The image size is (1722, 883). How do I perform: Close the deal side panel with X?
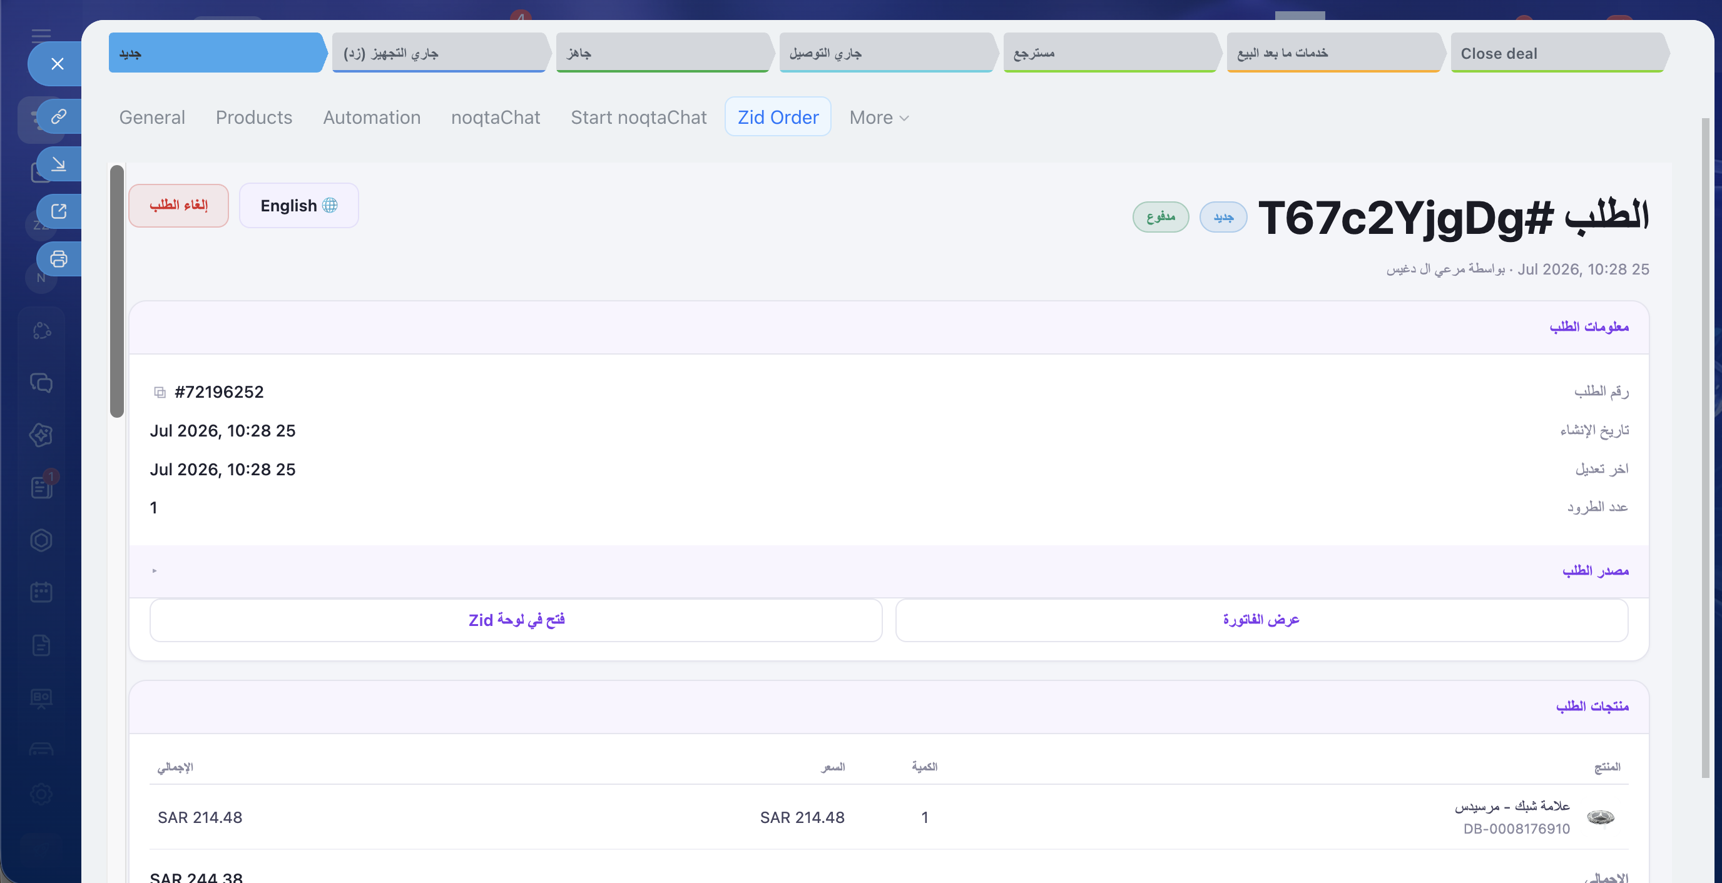58,63
